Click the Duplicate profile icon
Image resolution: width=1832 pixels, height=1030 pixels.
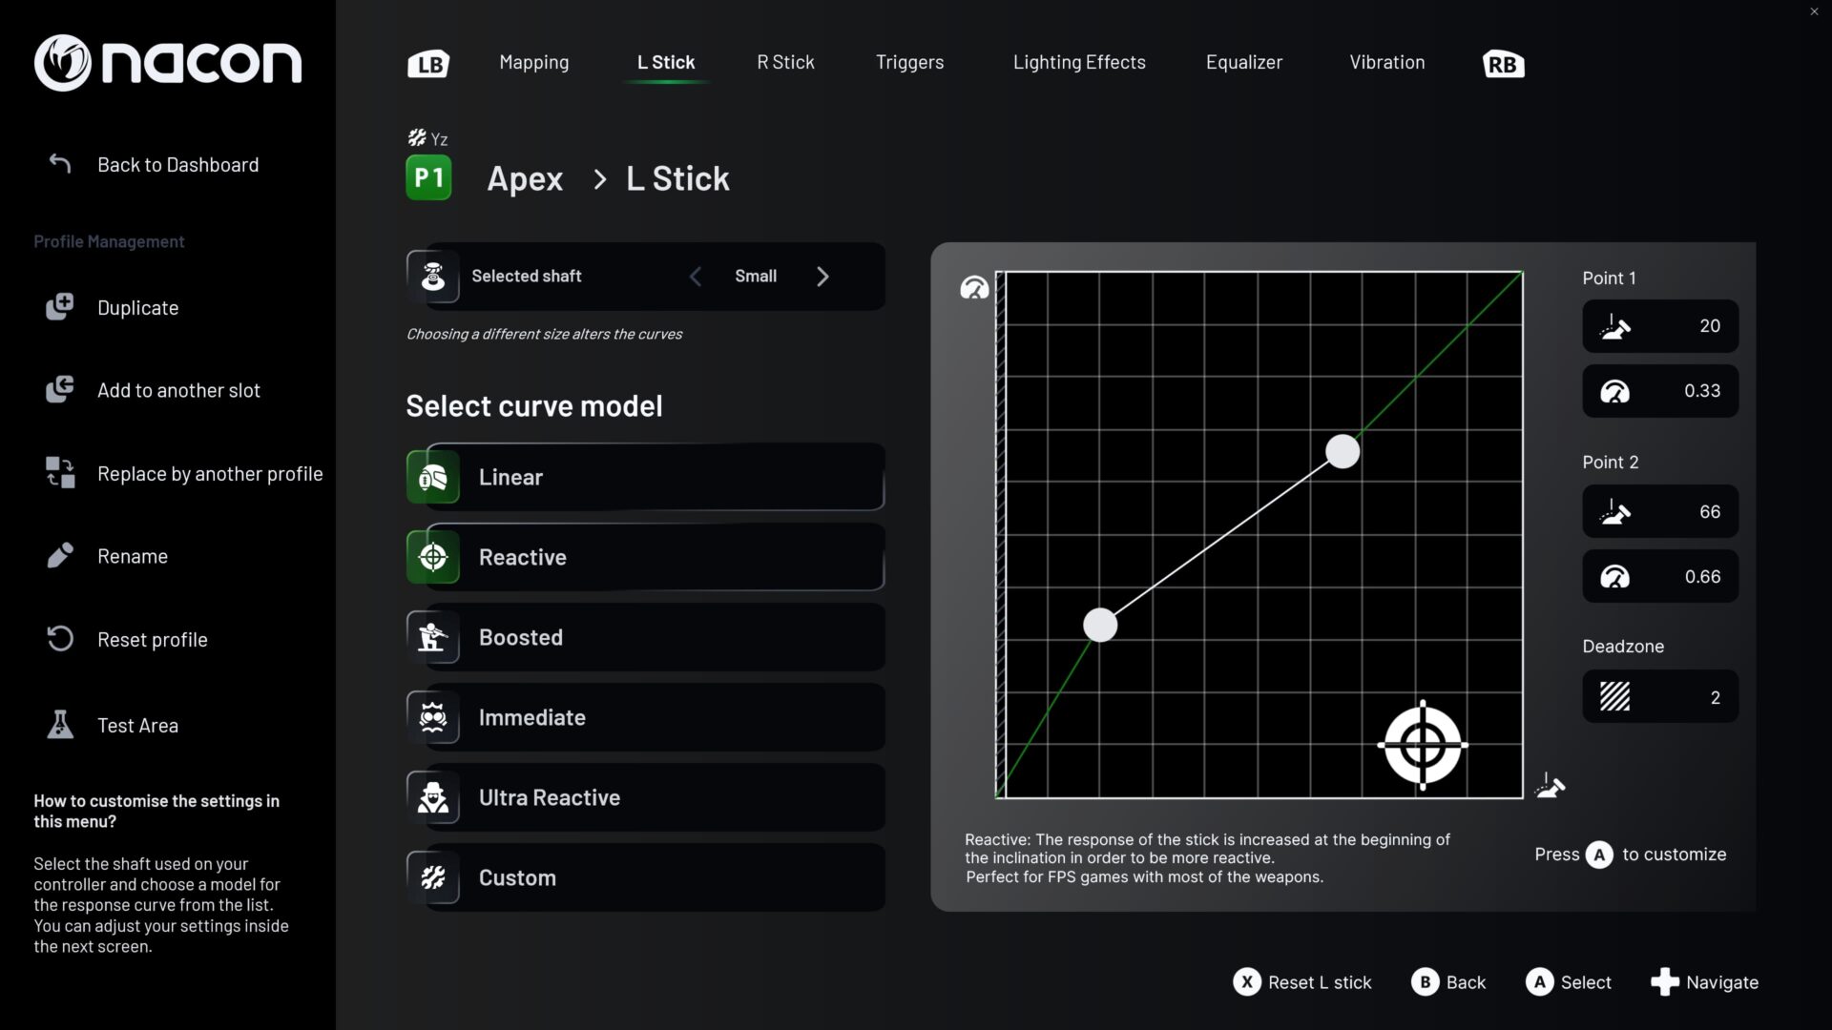click(59, 307)
